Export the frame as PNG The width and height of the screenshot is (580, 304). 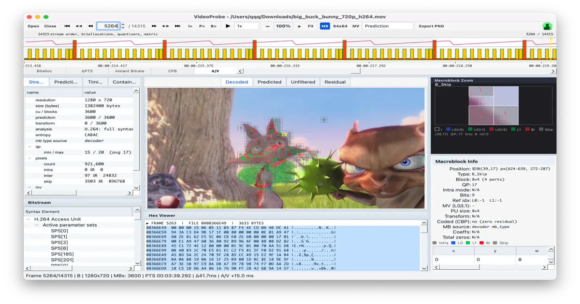[x=431, y=26]
